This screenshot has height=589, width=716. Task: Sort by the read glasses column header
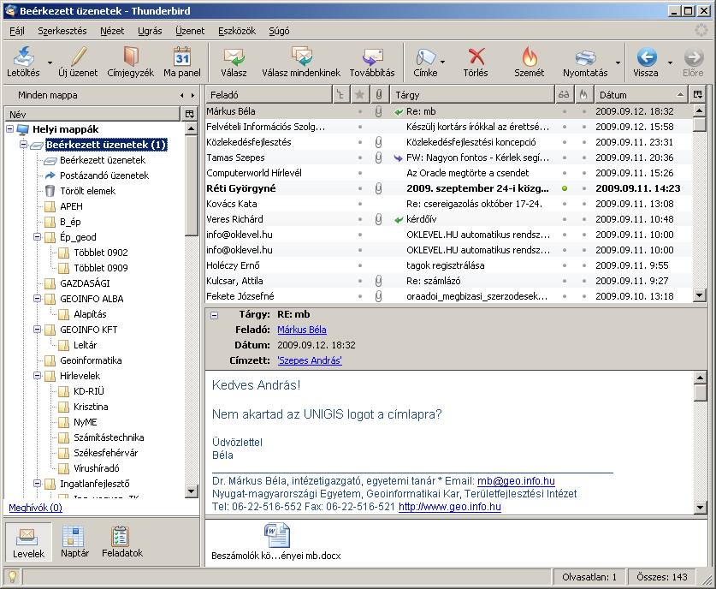pos(564,94)
